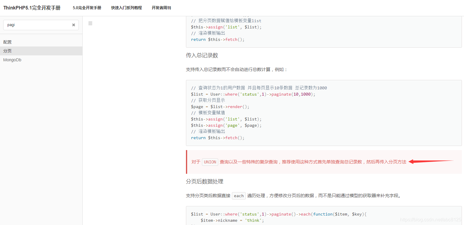Click the paginate()->each(function code line

(279, 214)
